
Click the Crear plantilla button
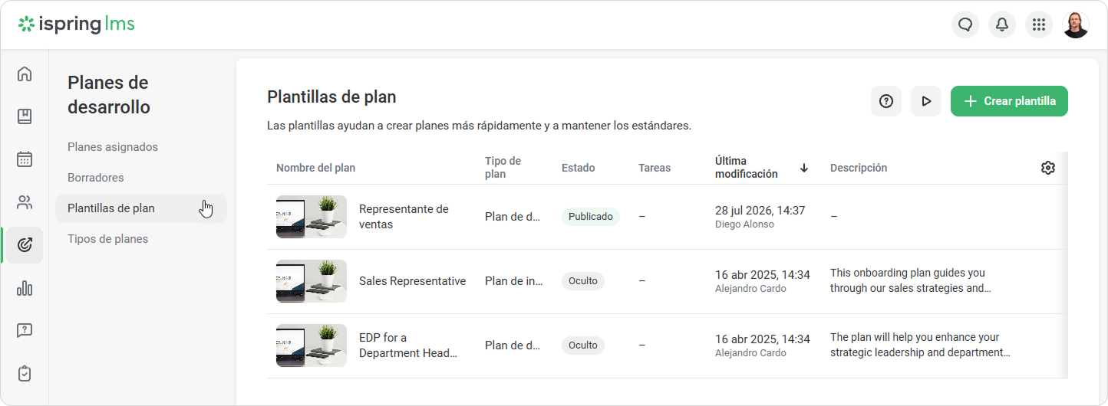[x=1009, y=101]
